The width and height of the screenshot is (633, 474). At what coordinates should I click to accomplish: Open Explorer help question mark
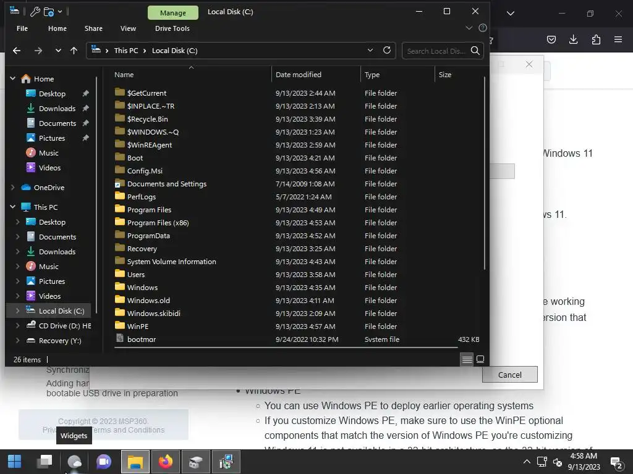pos(482,28)
